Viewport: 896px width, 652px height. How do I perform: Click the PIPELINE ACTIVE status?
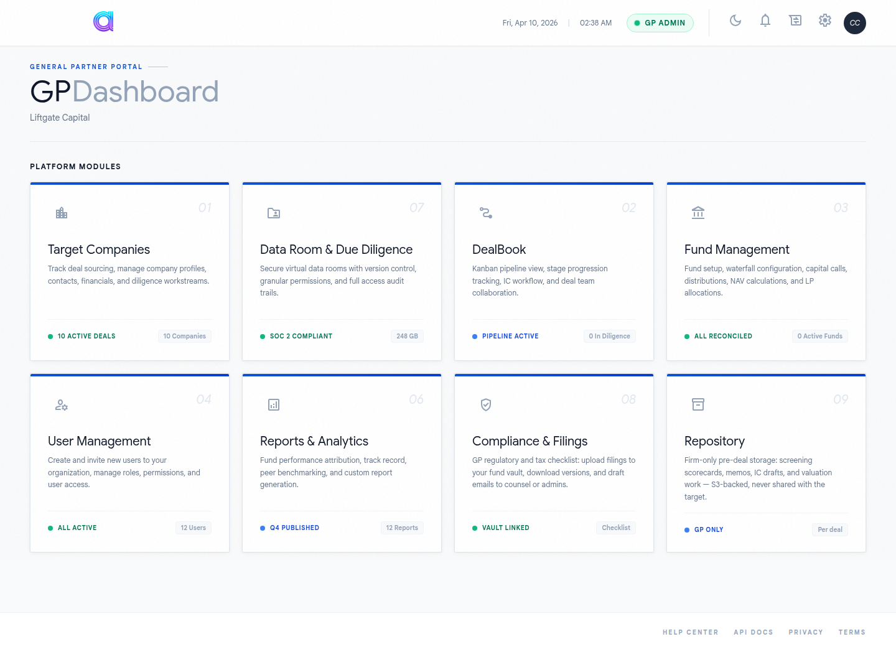point(505,336)
